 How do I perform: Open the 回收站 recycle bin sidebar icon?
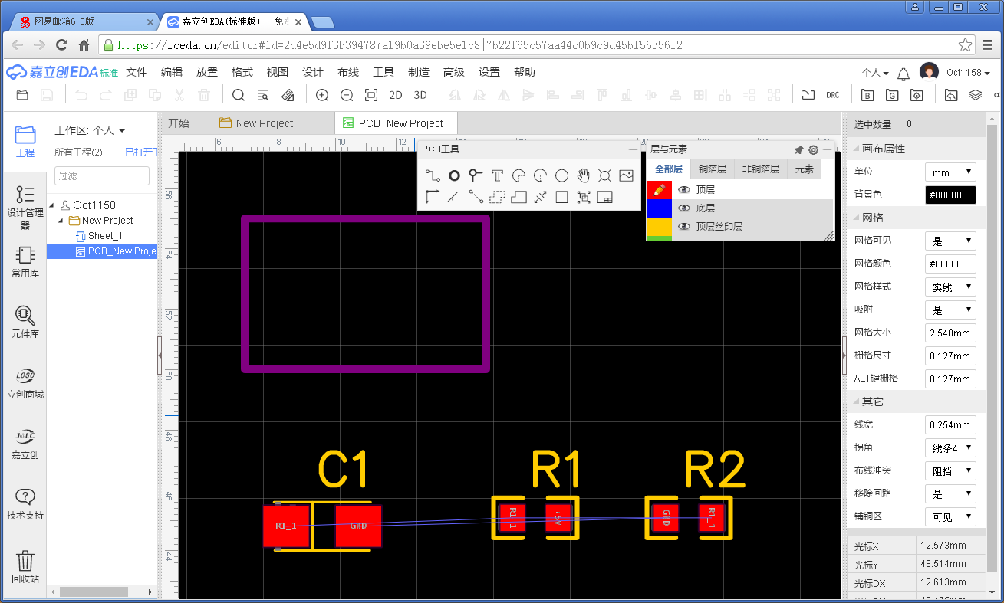point(25,567)
